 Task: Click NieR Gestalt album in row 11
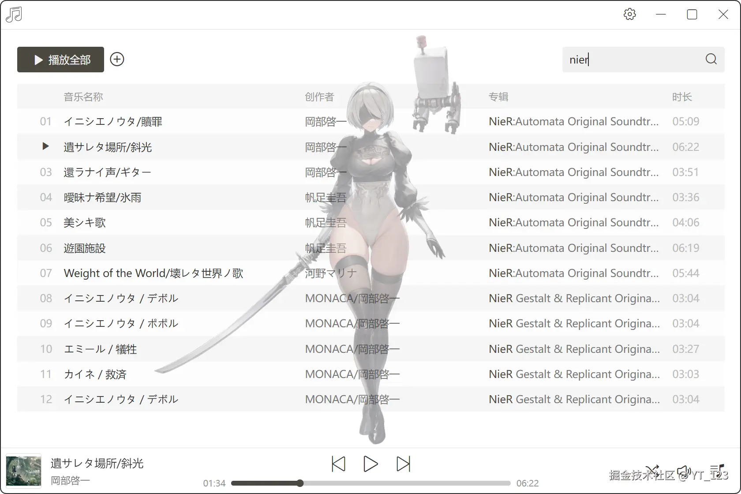coord(574,374)
